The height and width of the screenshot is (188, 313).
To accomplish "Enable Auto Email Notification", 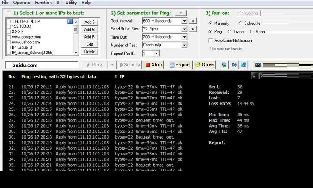I will click(211, 40).
